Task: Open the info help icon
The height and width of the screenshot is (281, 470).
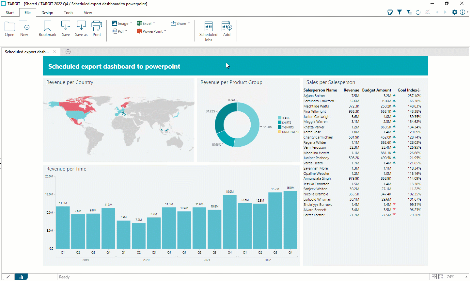Action: (x=462, y=12)
